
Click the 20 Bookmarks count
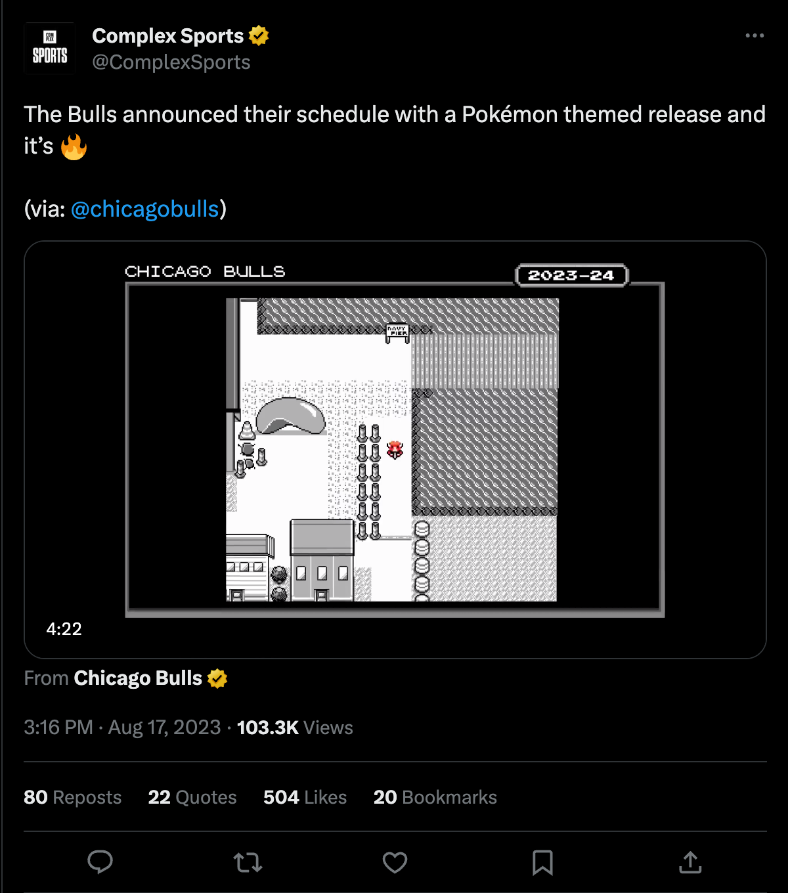point(435,797)
